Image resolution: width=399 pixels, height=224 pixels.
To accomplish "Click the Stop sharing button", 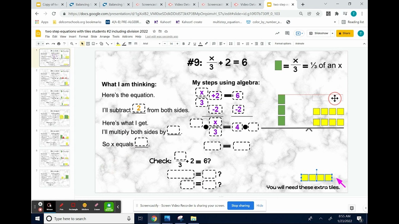I will (240, 206).
